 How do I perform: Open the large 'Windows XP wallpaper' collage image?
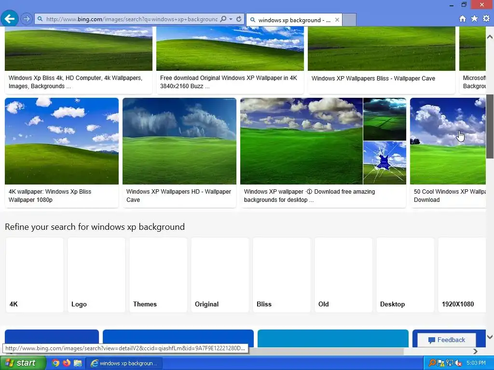[302, 141]
